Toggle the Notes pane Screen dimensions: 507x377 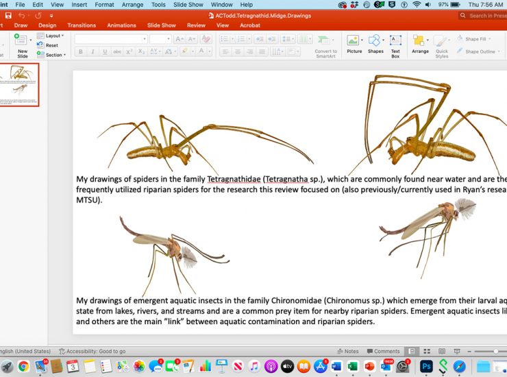pyautogui.click(x=347, y=351)
